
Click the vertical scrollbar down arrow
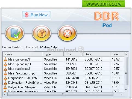point(126,89)
